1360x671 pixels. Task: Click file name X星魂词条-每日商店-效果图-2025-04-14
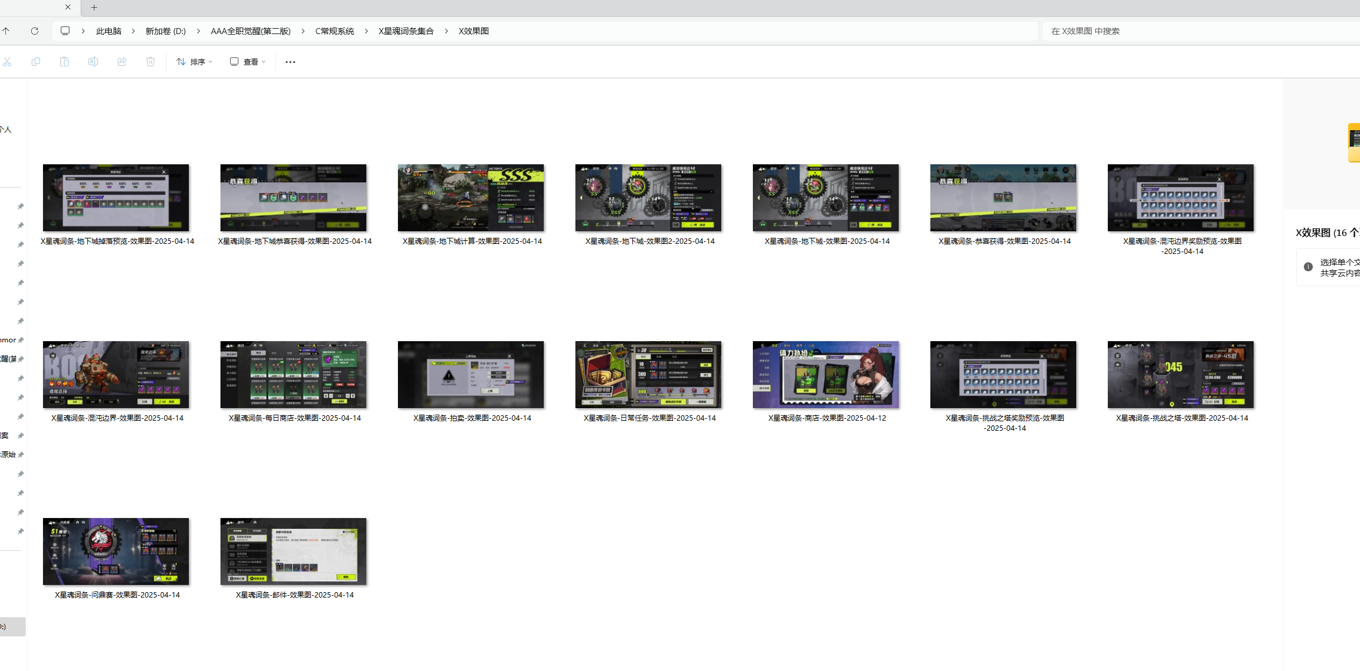295,418
